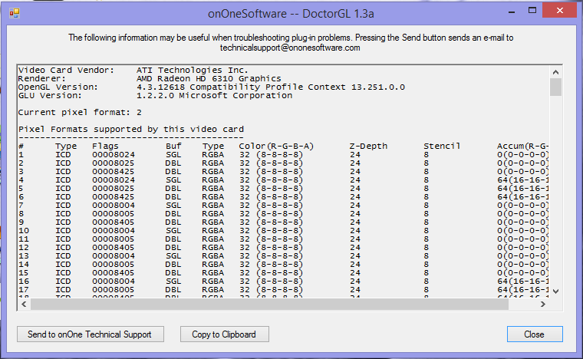Click row number 17 in the list
Image resolution: width=583 pixels, height=359 pixels.
(24, 289)
